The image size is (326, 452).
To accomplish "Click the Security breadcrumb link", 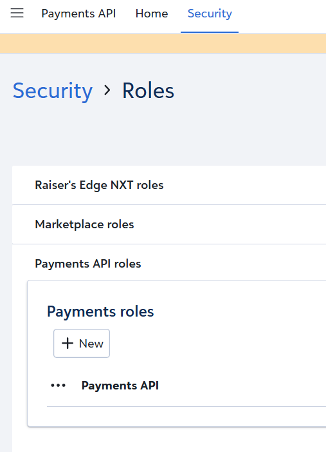I will 53,91.
